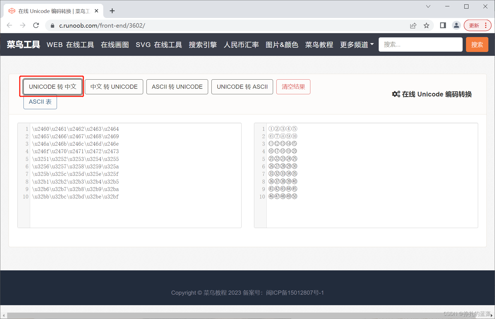The image size is (495, 319).
Task: Open the side panel icon
Action: coord(443,25)
